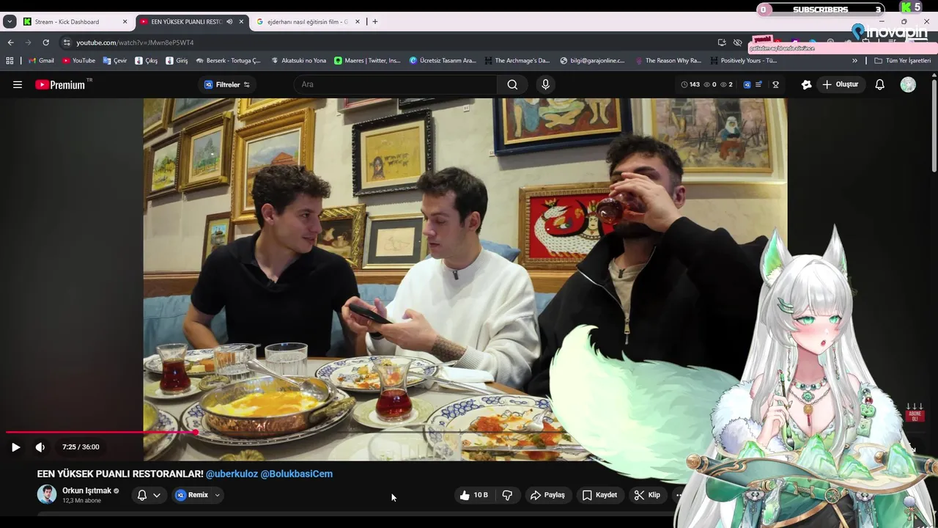Image resolution: width=938 pixels, height=528 pixels.
Task: Open The Reason Why Ra... bookmark
Action: coord(668,61)
